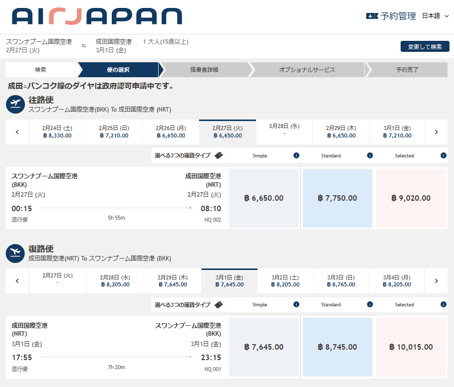Select Selected fare ฿9,020.00 for NQ 002
The height and width of the screenshot is (387, 454).
click(411, 198)
